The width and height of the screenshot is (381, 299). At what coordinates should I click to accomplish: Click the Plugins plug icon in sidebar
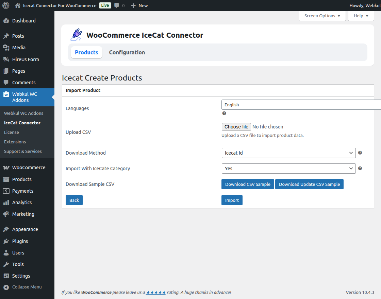click(6, 241)
